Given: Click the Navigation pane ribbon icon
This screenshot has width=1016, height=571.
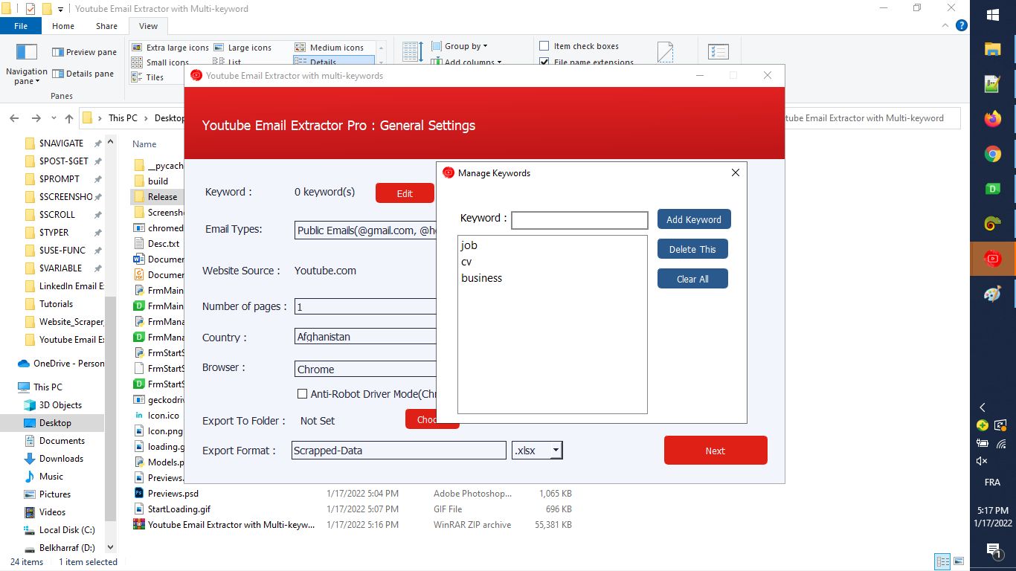Looking at the screenshot, I should (27, 63).
